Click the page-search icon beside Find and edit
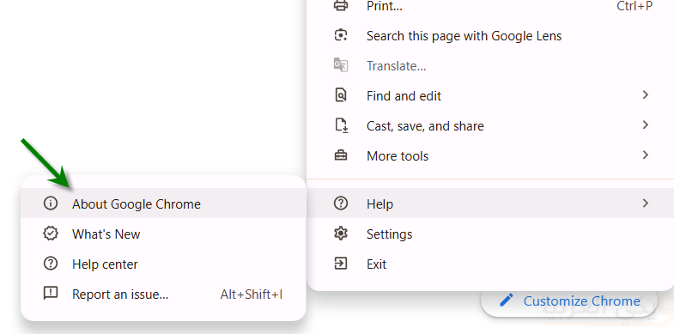This screenshot has height=334, width=674. click(x=341, y=95)
